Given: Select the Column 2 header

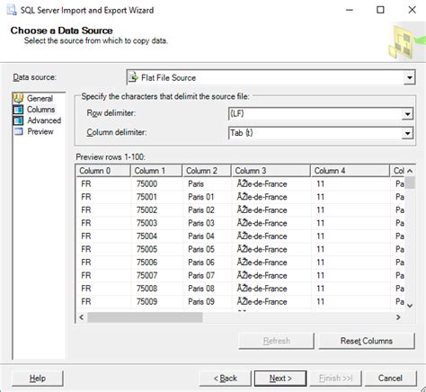Looking at the screenshot, I should coord(207,171).
